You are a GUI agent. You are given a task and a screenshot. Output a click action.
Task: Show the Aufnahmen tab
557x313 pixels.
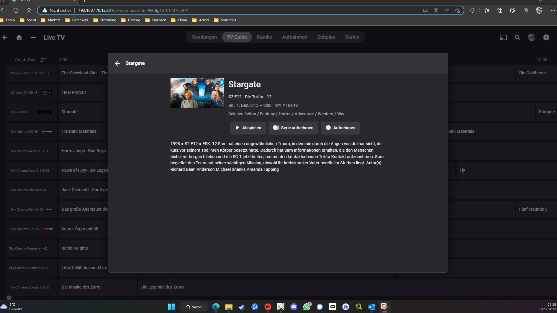pos(295,37)
